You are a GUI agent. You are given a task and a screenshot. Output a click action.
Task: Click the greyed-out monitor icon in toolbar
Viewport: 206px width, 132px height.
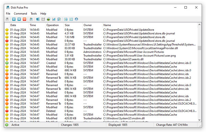7,19
